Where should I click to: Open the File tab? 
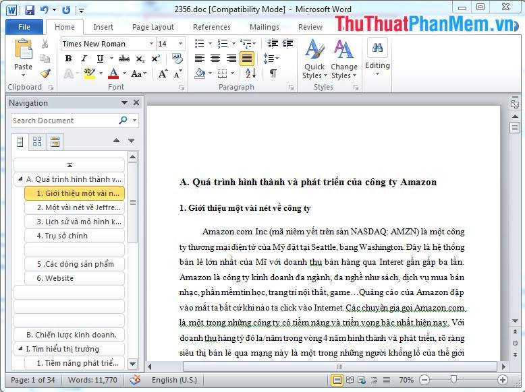click(24, 27)
